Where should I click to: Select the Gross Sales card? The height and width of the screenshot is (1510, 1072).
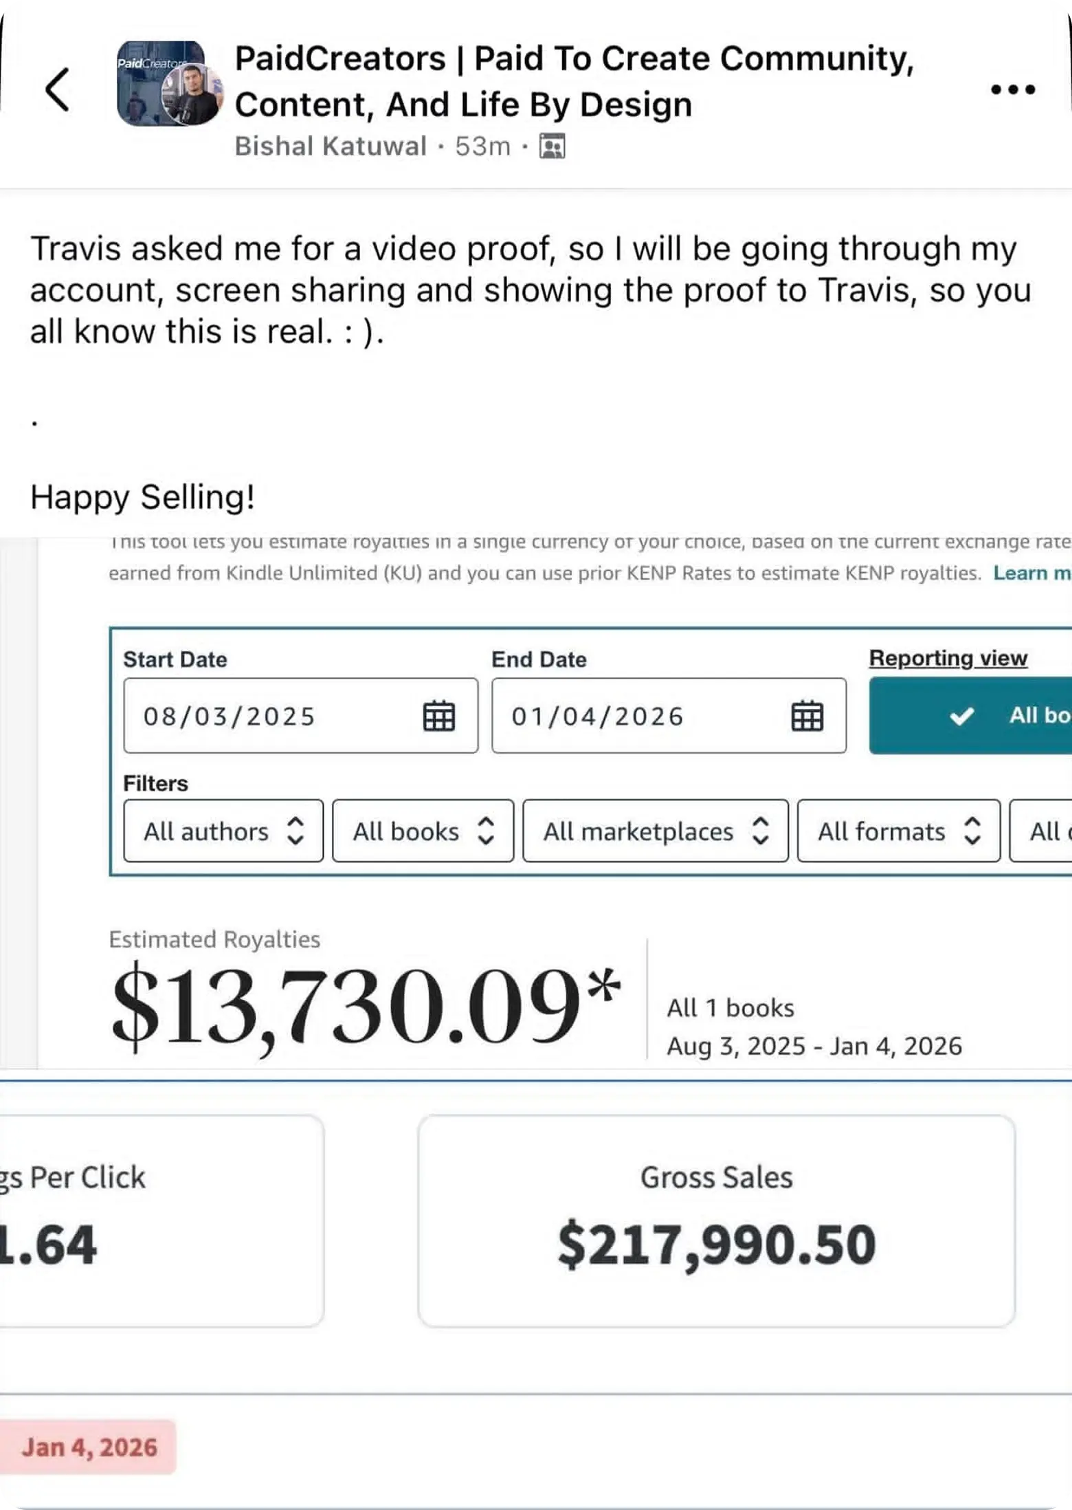716,1221
